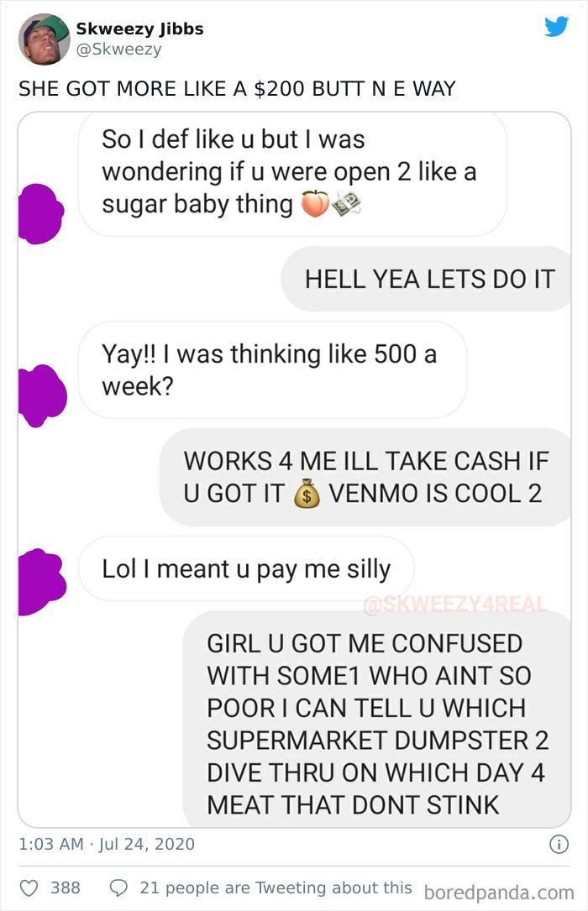Screen dimensions: 588x911
Task: Open Skweezy Jibbs profile avatar
Action: point(45,39)
